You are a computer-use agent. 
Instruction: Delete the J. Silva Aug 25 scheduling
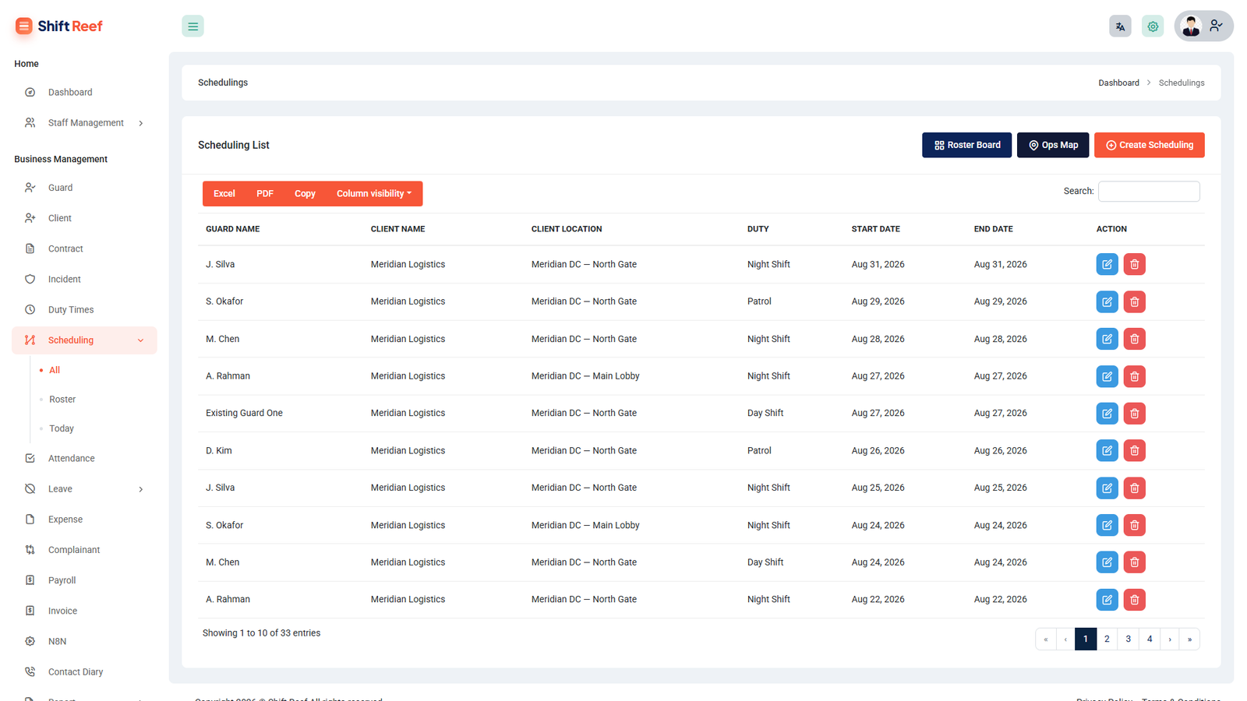[1135, 488]
